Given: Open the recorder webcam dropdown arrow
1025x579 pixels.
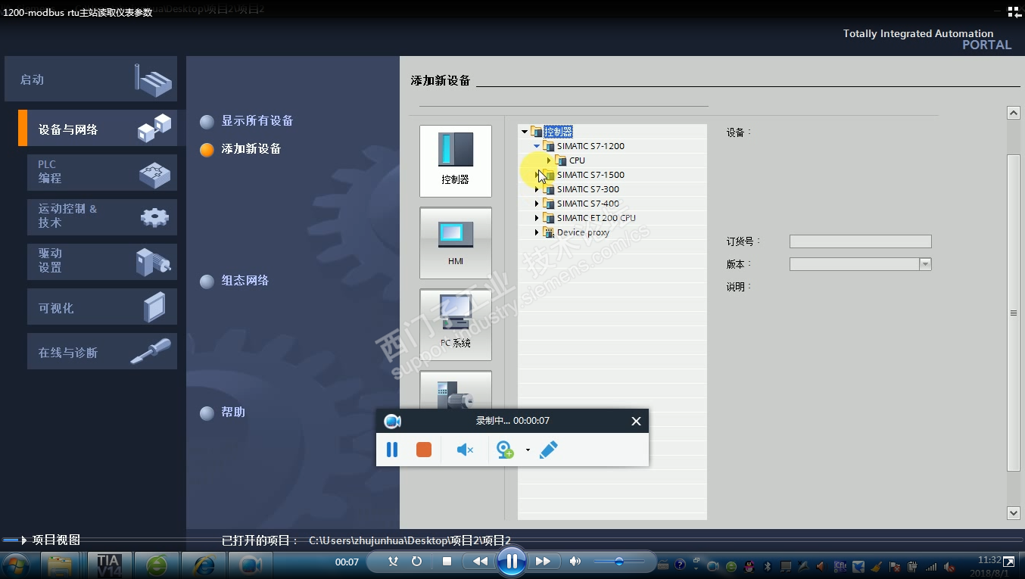Looking at the screenshot, I should (x=528, y=450).
